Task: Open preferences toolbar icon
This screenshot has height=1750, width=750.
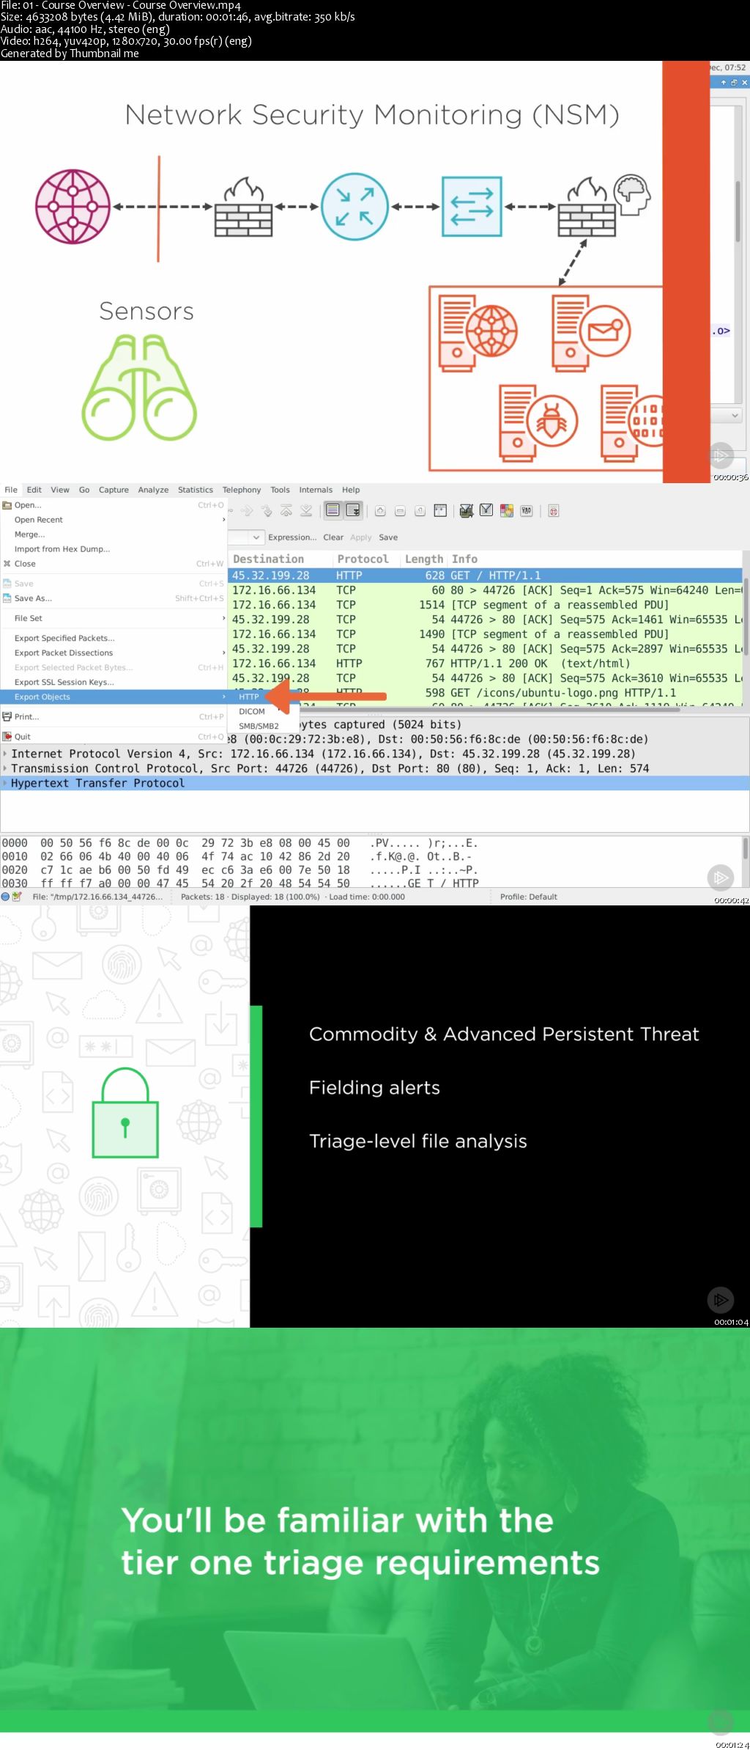Action: click(x=526, y=511)
